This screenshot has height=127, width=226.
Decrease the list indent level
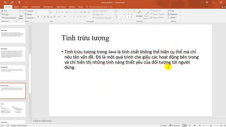point(82,12)
